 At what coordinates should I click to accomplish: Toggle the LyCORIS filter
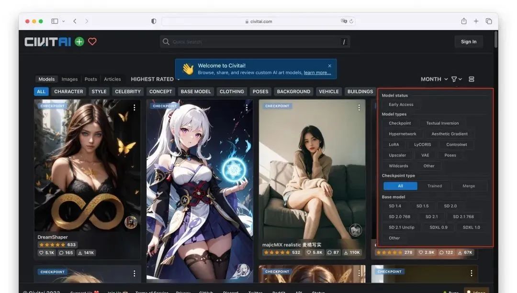coord(422,144)
